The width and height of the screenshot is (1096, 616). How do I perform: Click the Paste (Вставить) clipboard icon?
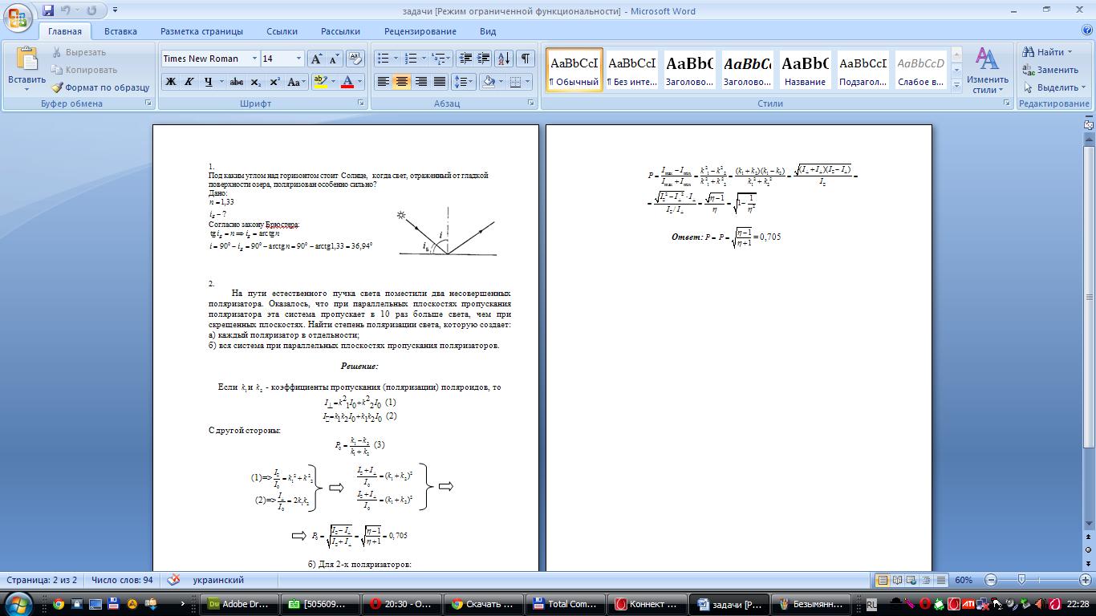[26, 59]
